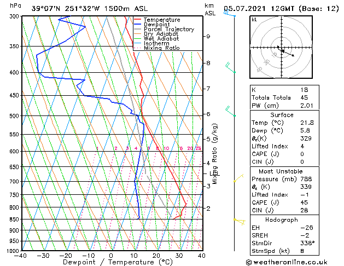Click the blue wind barb at 300 hPa
Image resolution: width=344 pixels, height=266 pixels.
[x=230, y=13]
